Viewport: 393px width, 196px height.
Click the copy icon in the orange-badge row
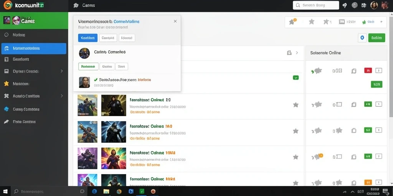[353, 183]
